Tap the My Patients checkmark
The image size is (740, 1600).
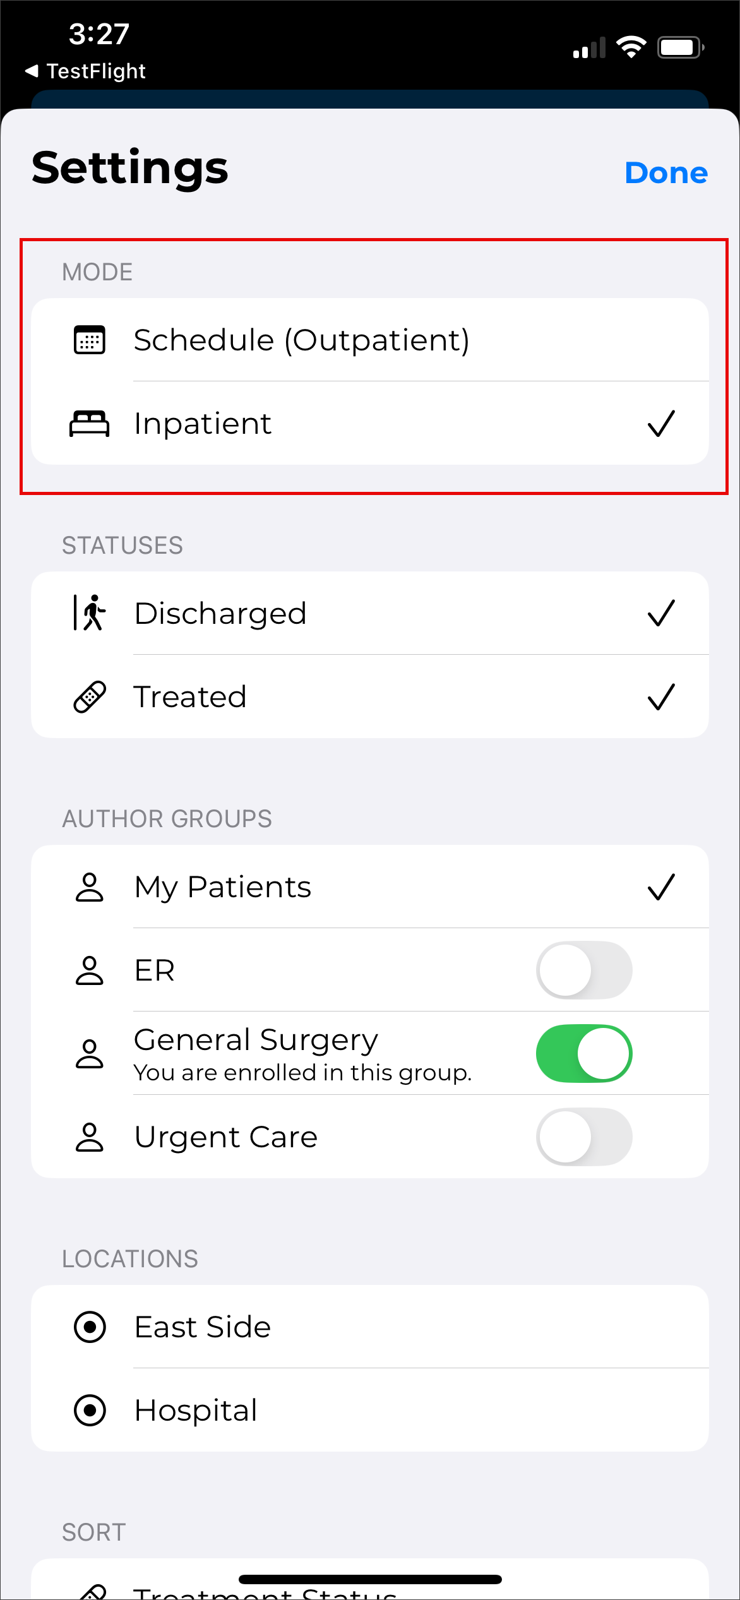[x=661, y=887]
